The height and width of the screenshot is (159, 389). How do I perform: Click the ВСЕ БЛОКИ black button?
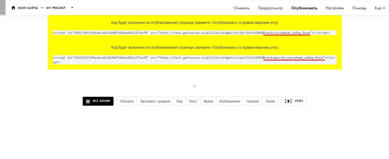click(98, 101)
